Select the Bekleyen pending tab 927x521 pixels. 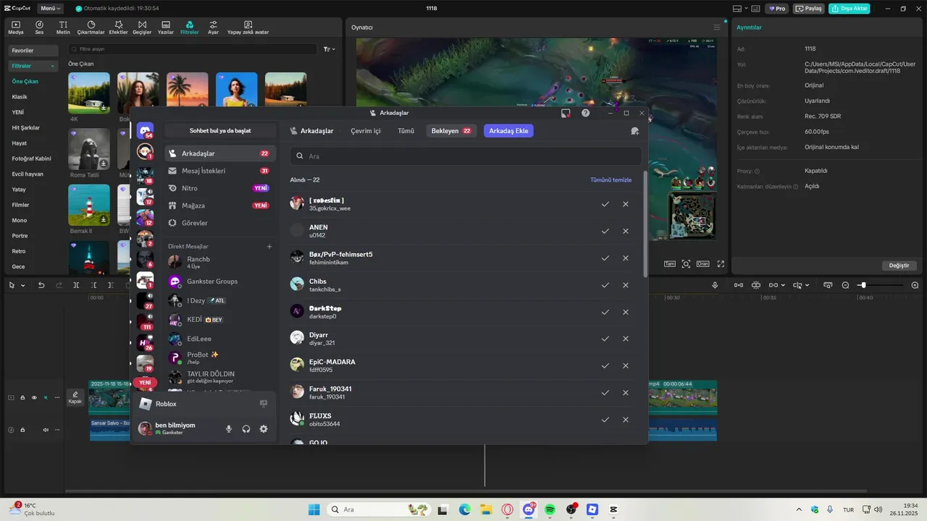(x=451, y=131)
